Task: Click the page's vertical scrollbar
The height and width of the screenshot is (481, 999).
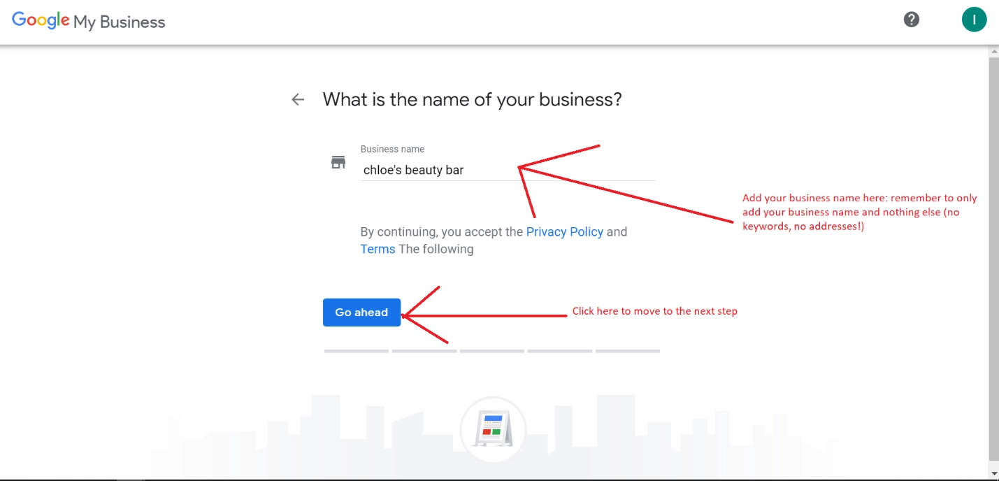Action: 993,260
